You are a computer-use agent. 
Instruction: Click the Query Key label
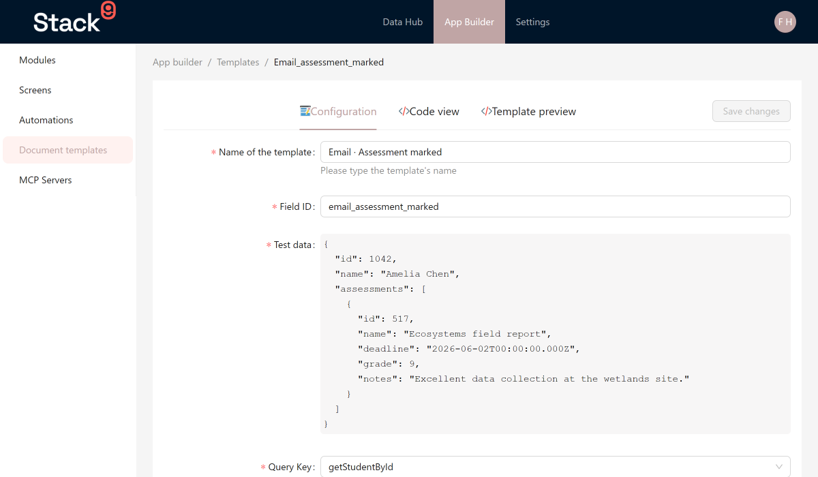pos(291,467)
